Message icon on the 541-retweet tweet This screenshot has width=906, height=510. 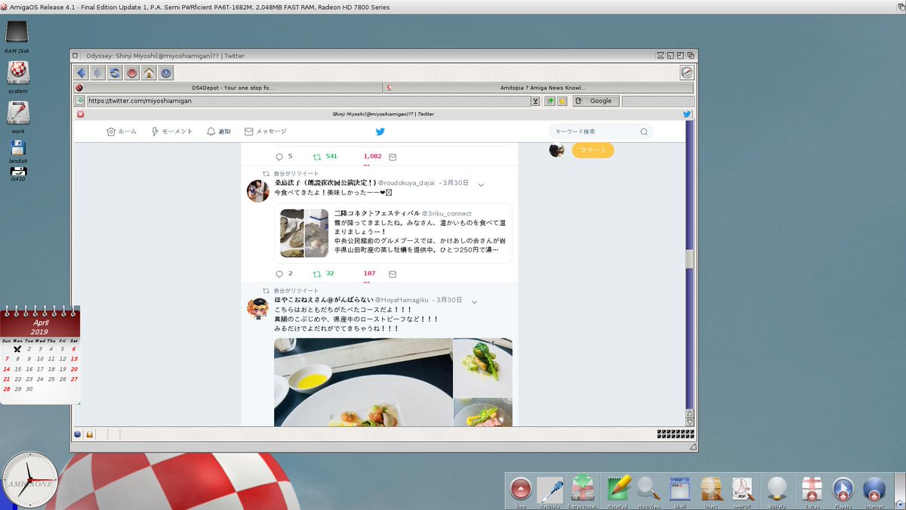click(392, 157)
